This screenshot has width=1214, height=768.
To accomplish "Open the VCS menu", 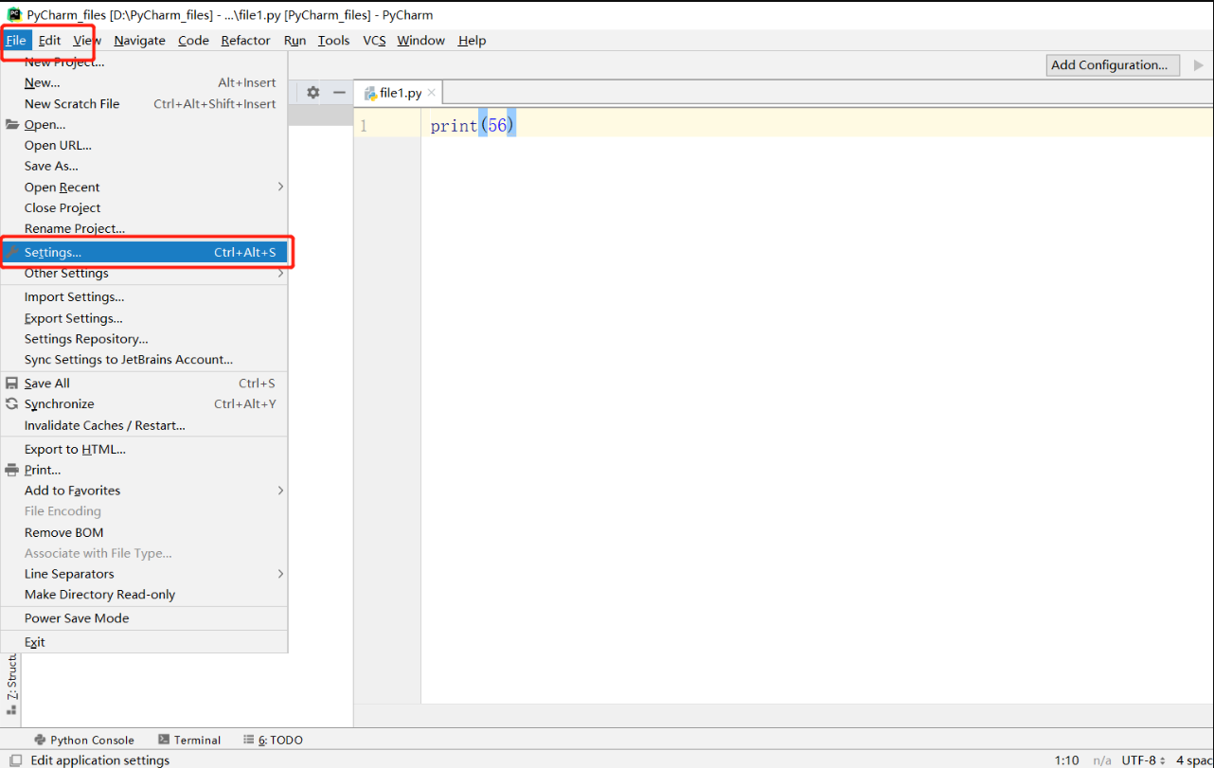I will tap(374, 40).
